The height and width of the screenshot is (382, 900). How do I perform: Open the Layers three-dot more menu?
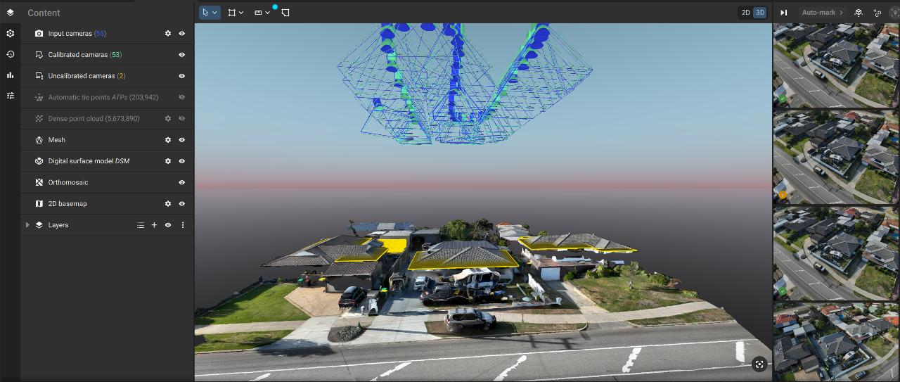(183, 225)
